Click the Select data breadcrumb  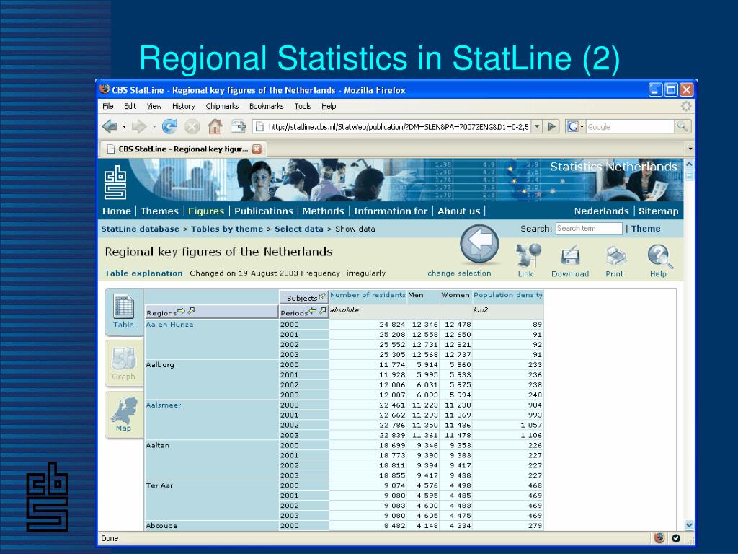click(299, 229)
